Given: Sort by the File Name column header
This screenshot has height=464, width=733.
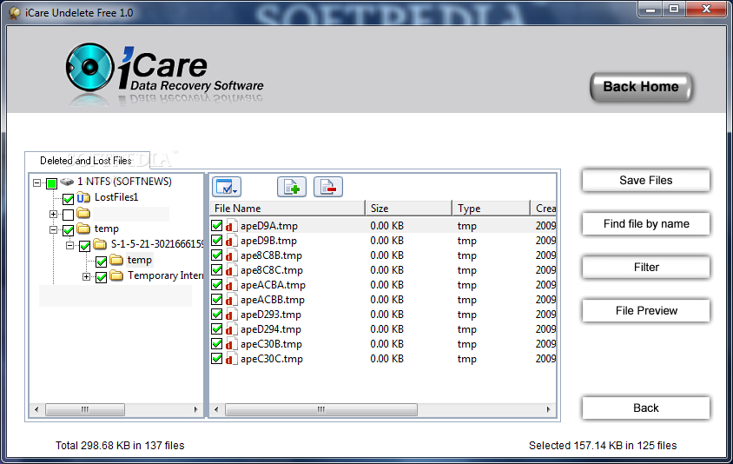Looking at the screenshot, I should (x=287, y=209).
